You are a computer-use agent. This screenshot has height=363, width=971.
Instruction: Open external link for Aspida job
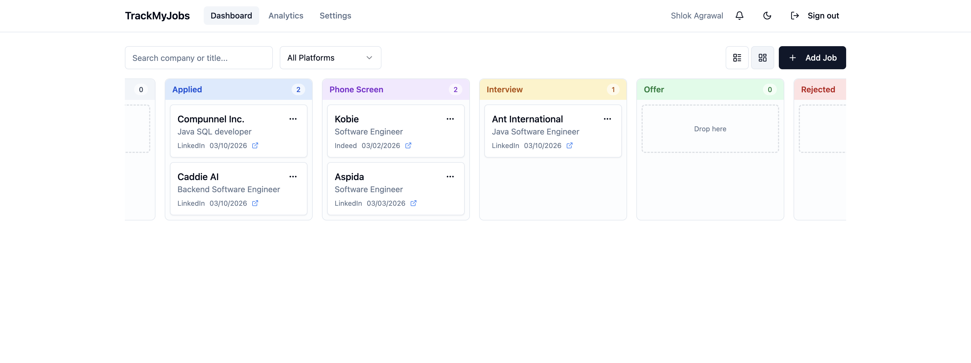click(414, 203)
